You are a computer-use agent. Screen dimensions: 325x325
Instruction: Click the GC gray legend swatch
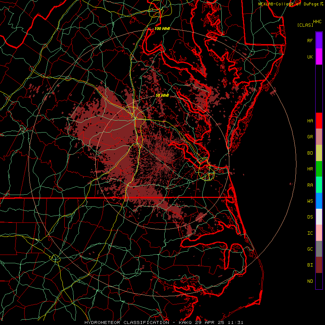[319, 249]
